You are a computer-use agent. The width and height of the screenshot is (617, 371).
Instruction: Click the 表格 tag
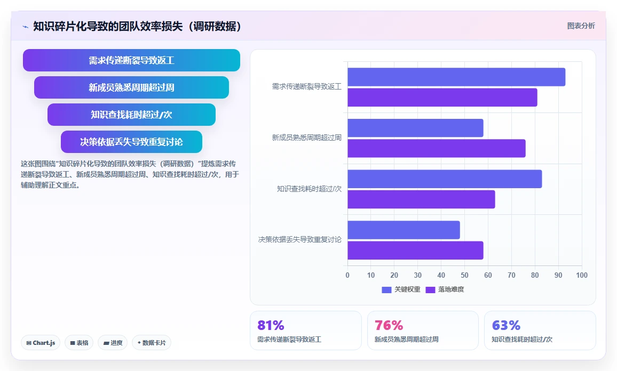[79, 343]
